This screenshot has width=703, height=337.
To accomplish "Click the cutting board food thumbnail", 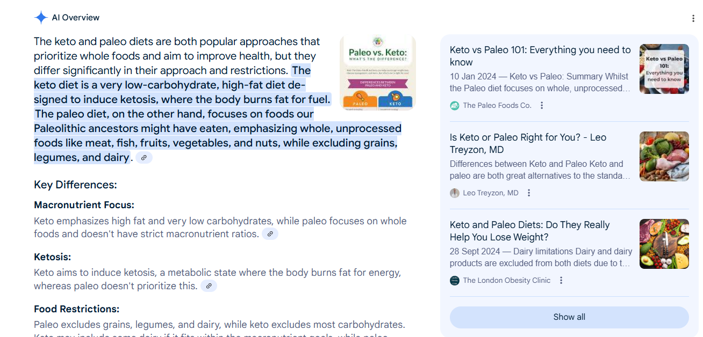I will pyautogui.click(x=664, y=244).
